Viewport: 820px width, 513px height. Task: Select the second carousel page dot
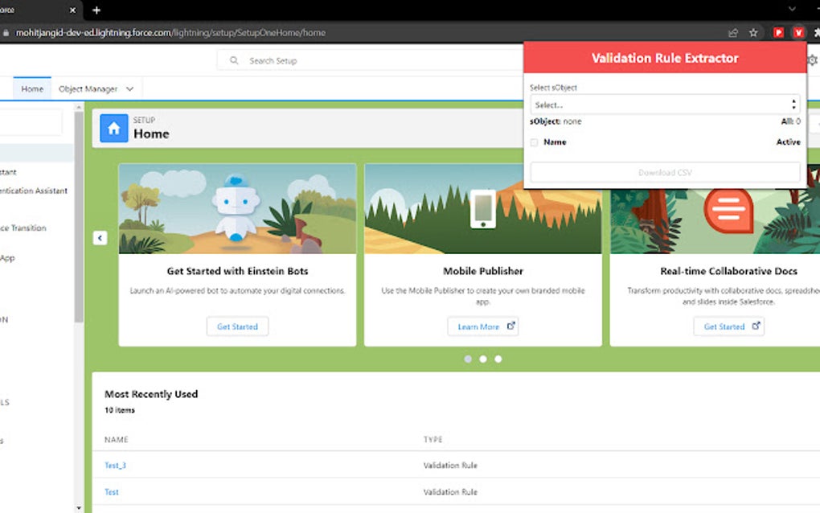pyautogui.click(x=482, y=359)
